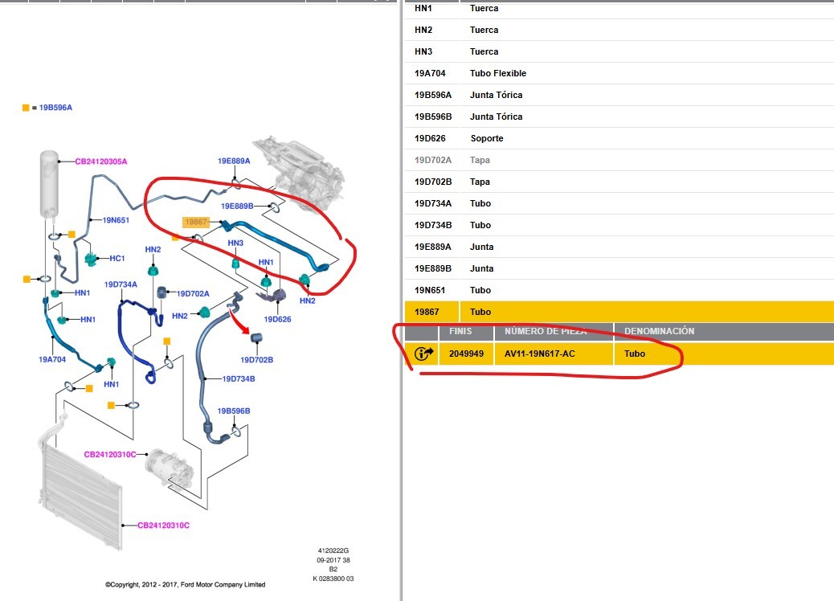
Task: Expand the 19D626 Soporte row
Action: pyautogui.click(x=486, y=138)
